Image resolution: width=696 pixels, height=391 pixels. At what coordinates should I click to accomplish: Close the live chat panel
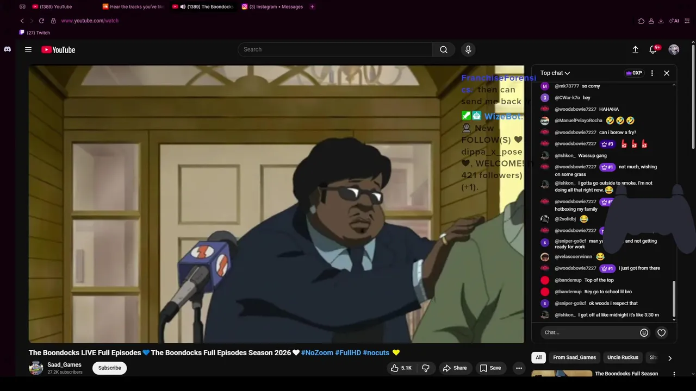667,73
